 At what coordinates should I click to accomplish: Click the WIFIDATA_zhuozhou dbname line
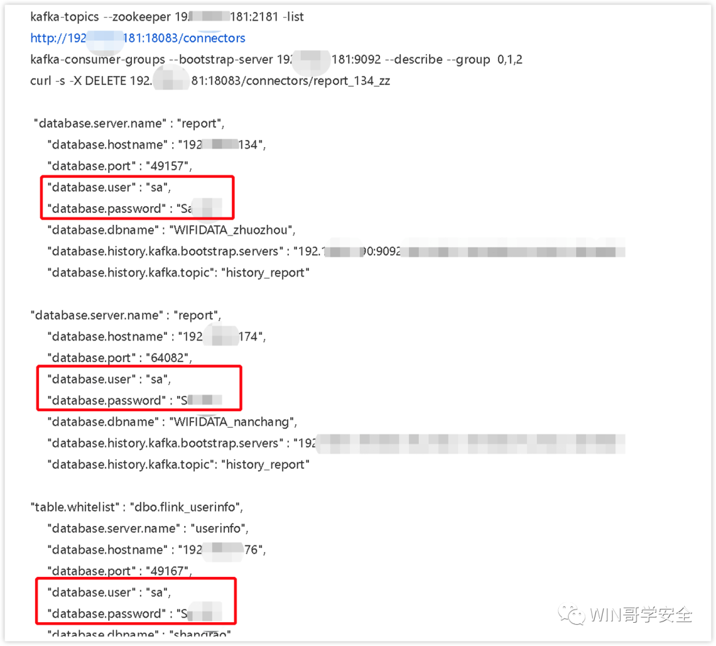click(171, 229)
